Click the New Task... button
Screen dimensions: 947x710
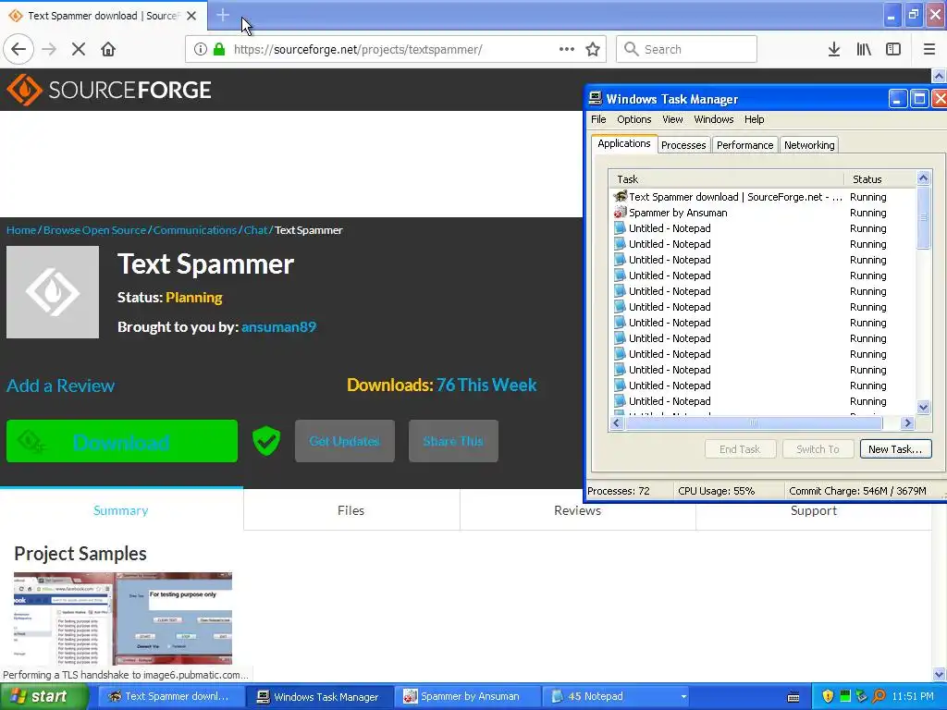coord(895,449)
